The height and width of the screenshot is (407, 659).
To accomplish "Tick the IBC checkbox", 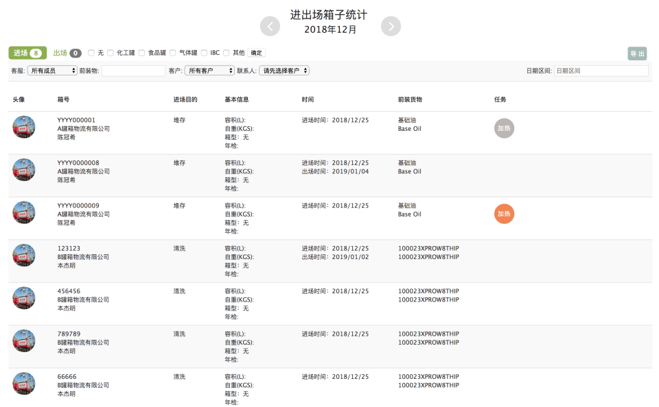I will (205, 53).
